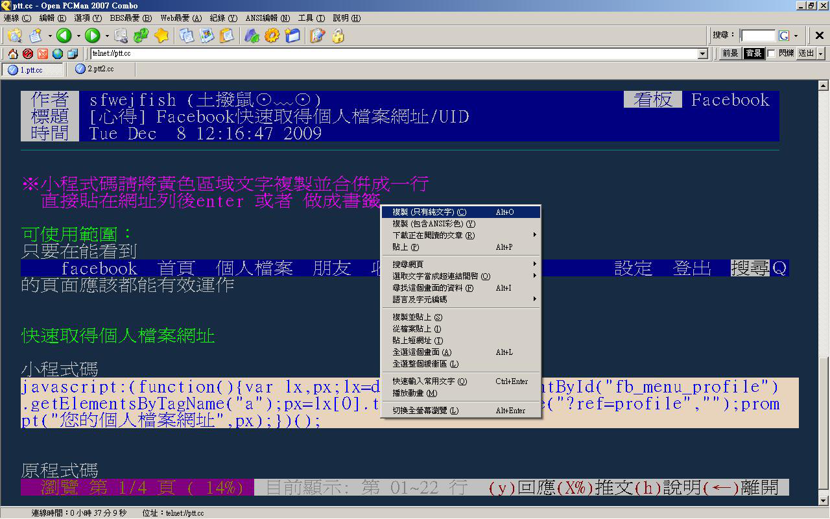The width and height of the screenshot is (830, 519).
Task: Choose 複製 (包含ANSI彩色) from the context menu
Action: coord(461,224)
